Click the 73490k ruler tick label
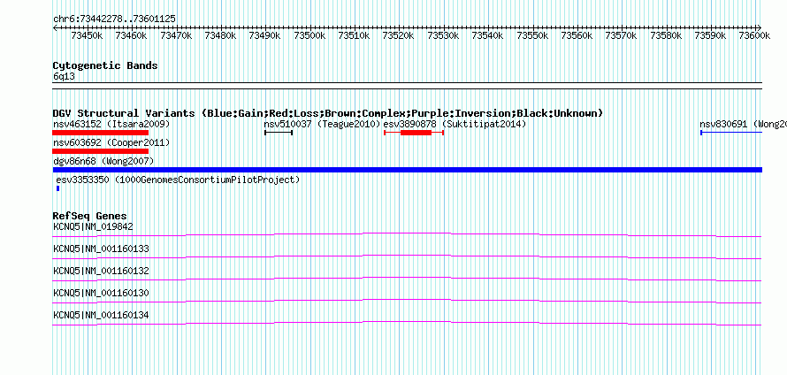787x375 pixels. tap(264, 35)
